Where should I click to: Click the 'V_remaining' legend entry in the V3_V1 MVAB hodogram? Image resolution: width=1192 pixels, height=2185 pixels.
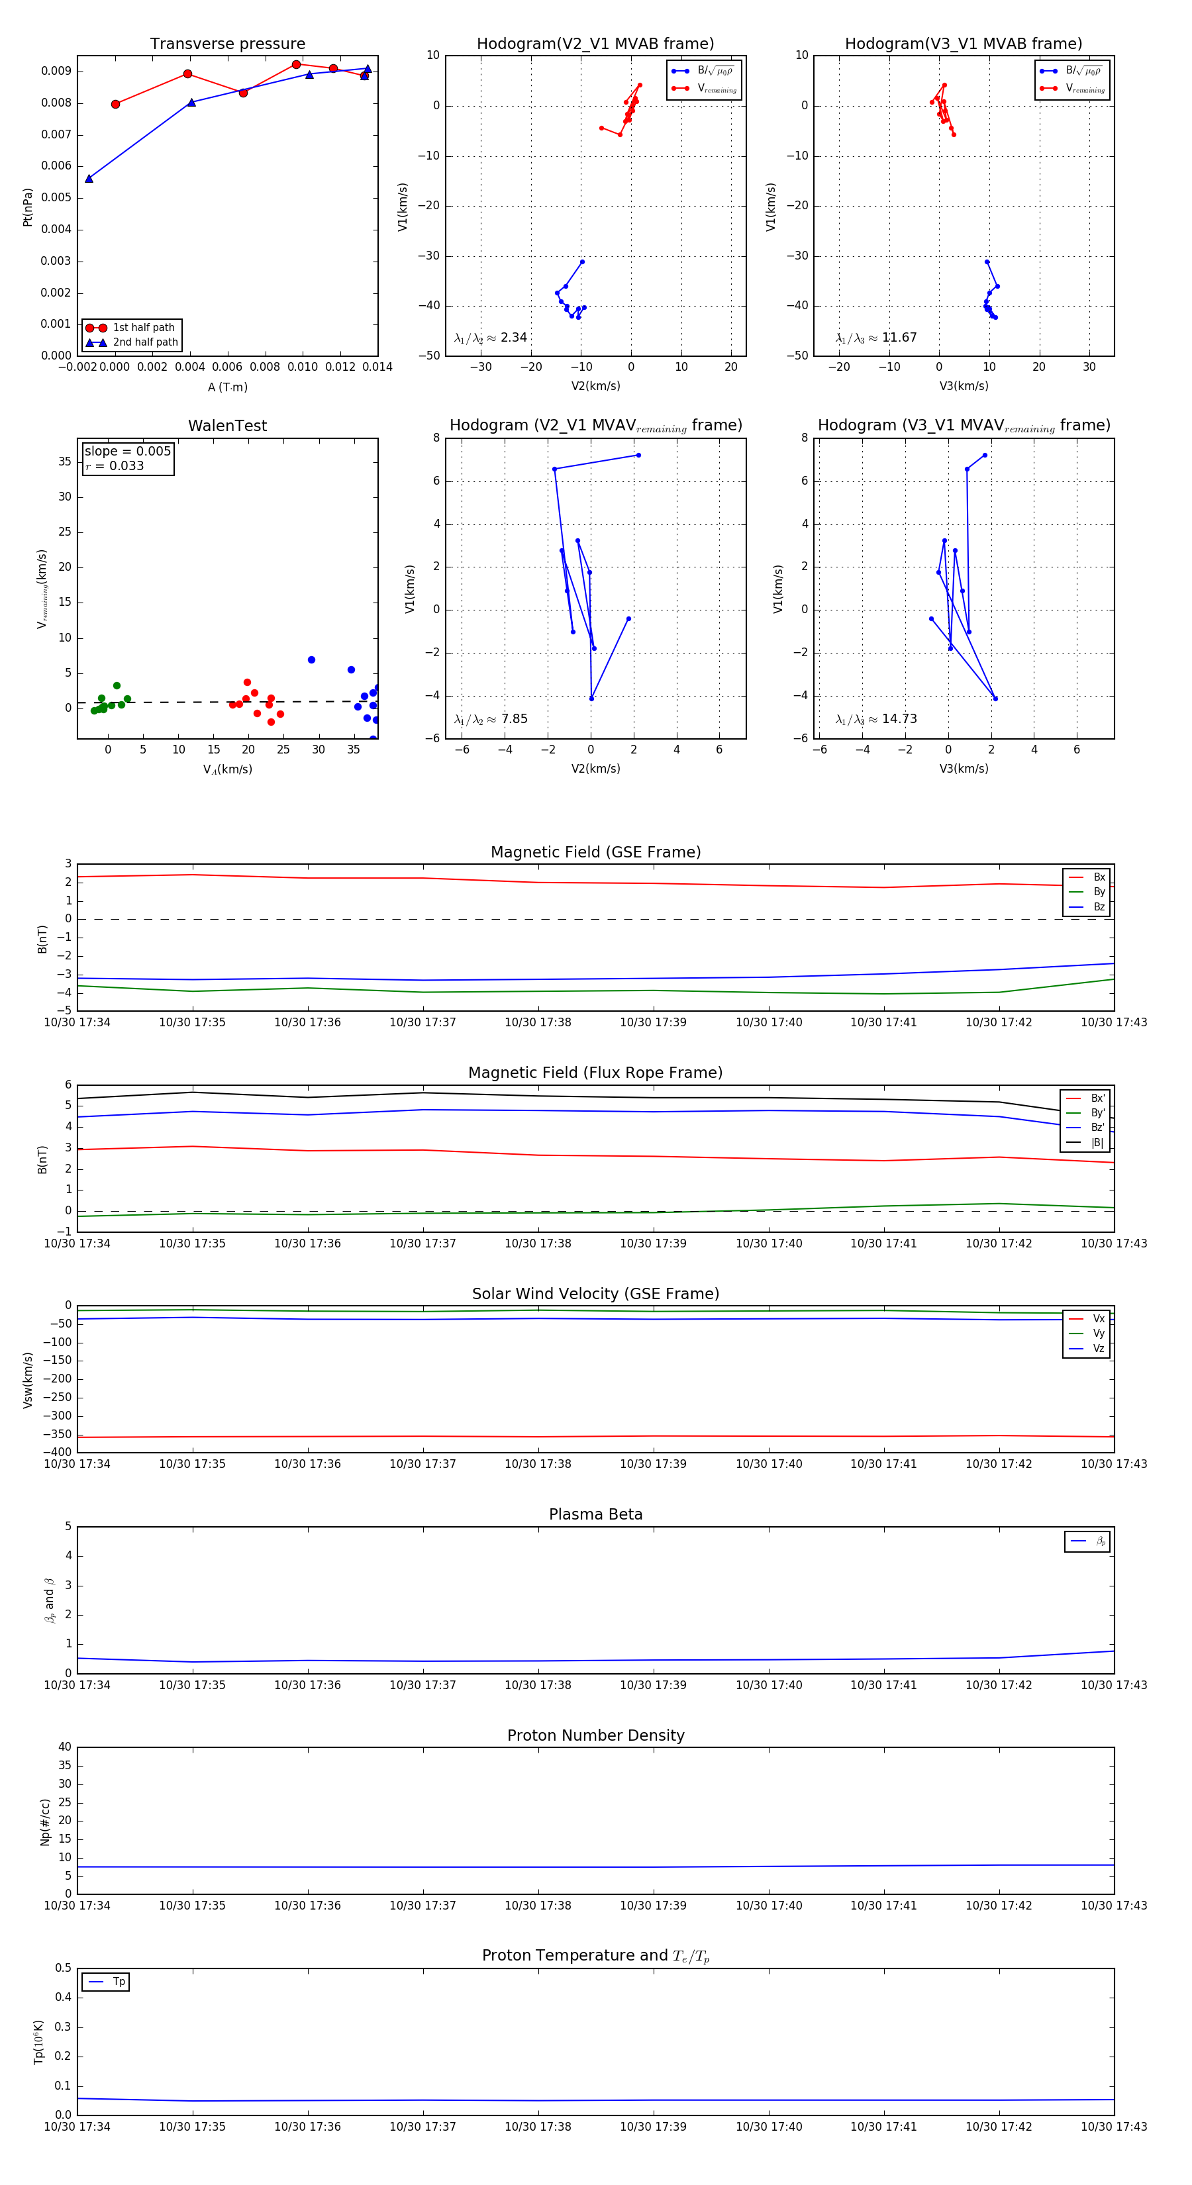tap(1072, 88)
